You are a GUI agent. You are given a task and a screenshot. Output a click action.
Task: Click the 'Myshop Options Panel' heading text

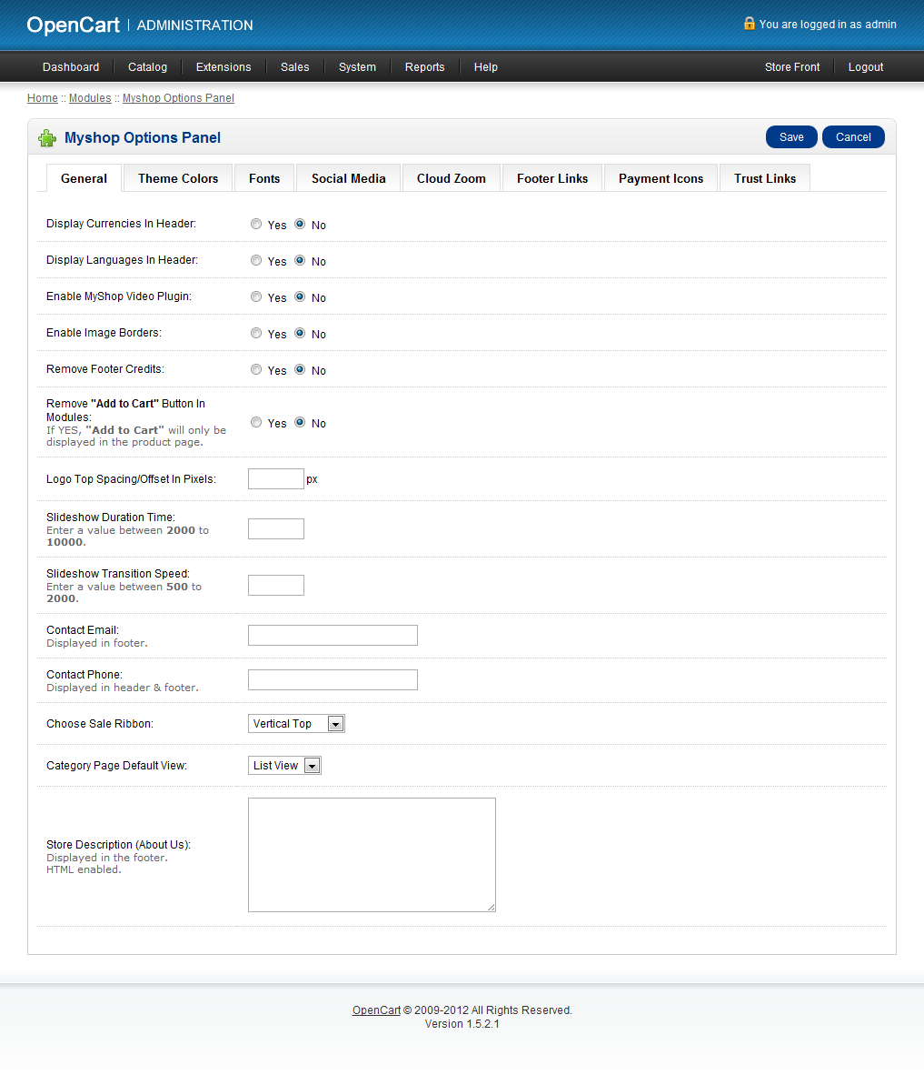tap(143, 137)
